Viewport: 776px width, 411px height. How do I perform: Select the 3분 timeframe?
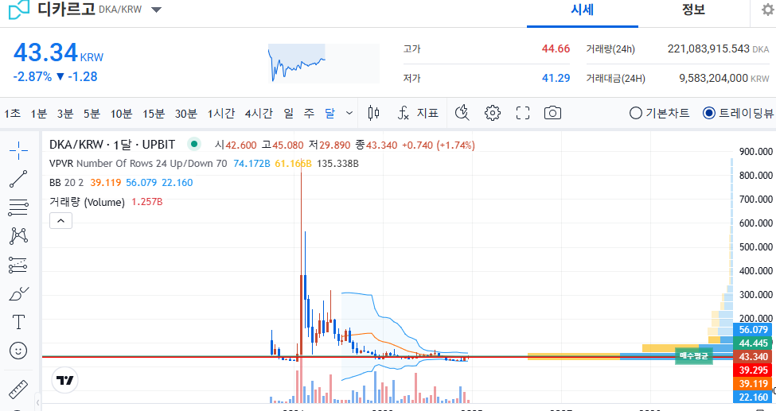64,113
